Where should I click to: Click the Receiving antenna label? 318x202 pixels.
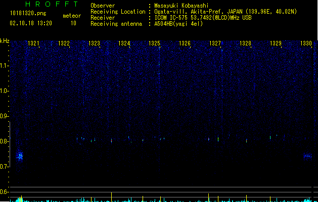(x=116, y=24)
